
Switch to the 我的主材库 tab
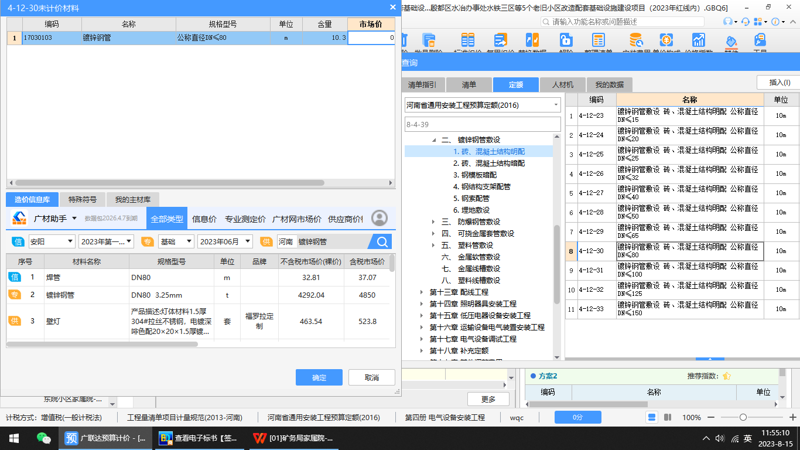coord(133,199)
